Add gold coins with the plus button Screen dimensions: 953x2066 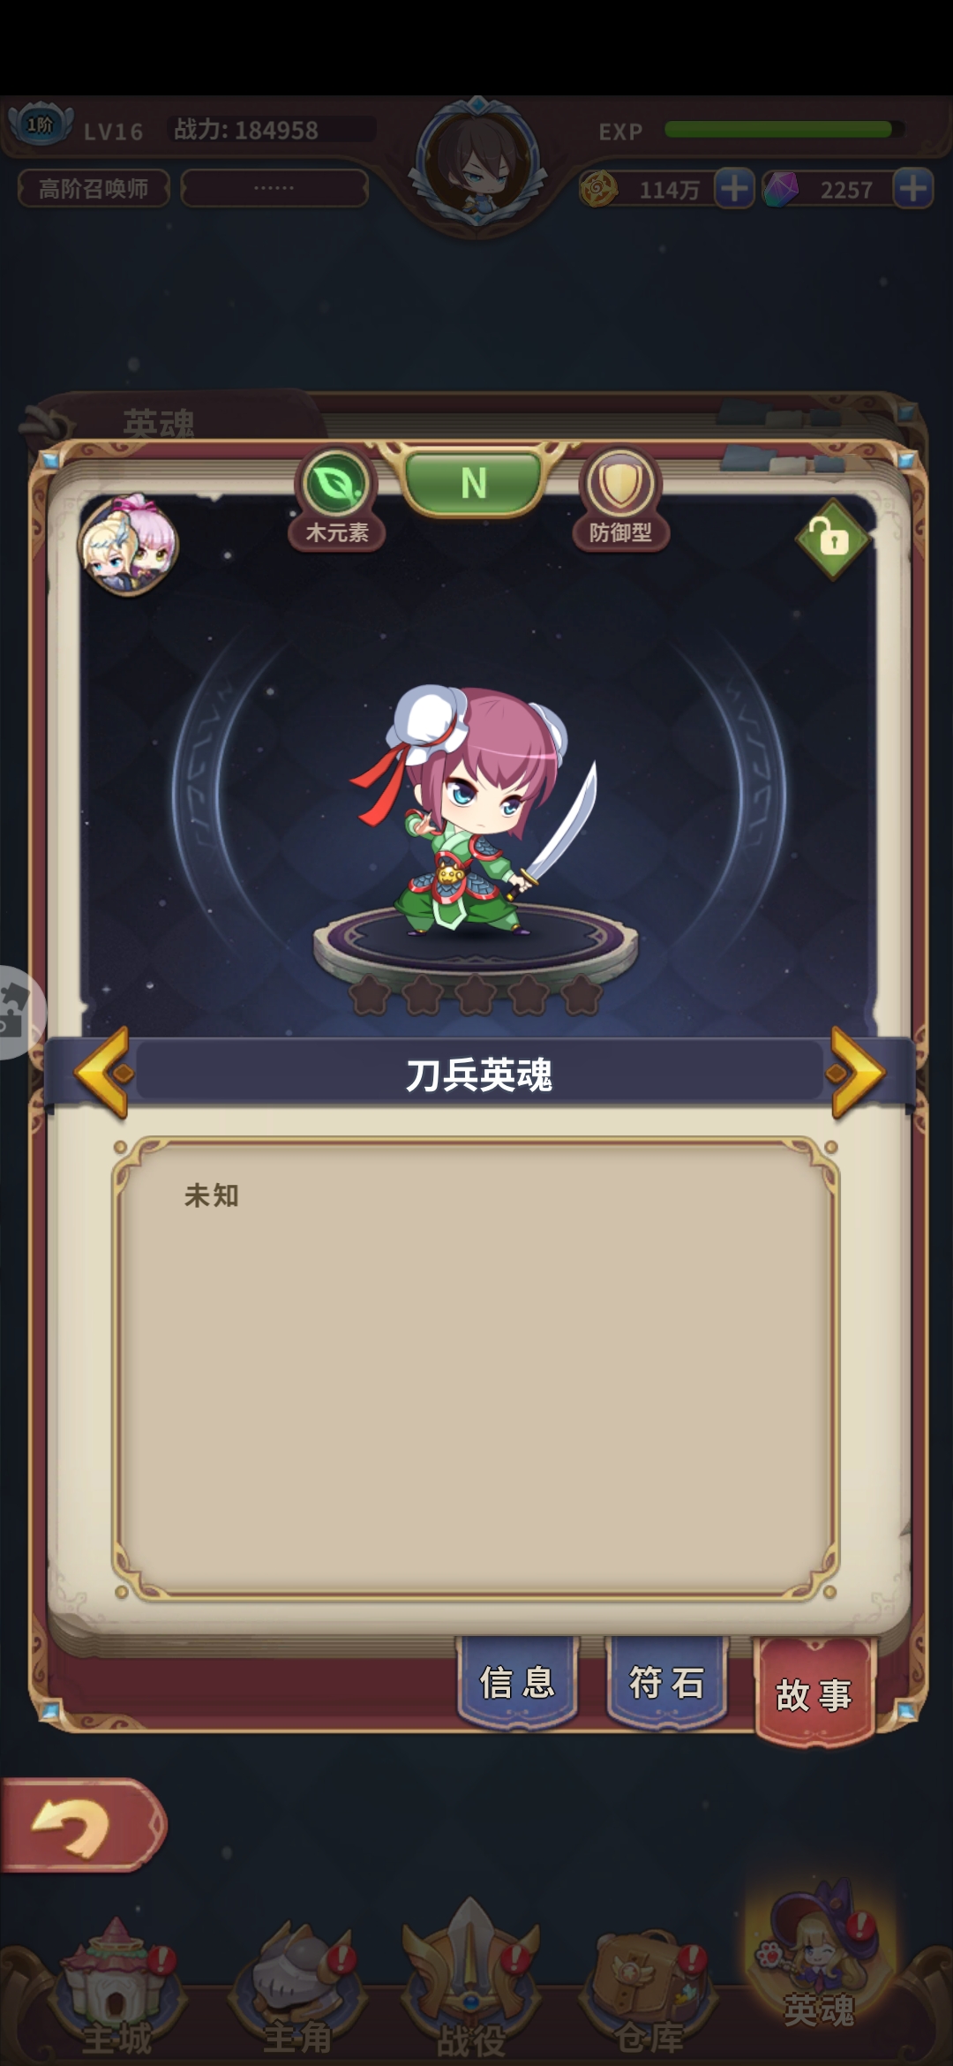click(734, 188)
